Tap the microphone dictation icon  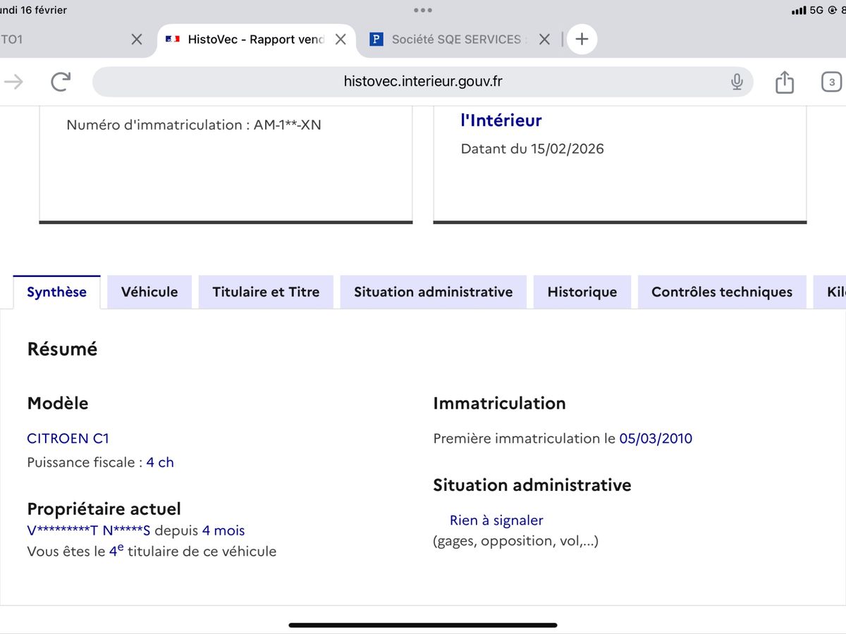[737, 82]
